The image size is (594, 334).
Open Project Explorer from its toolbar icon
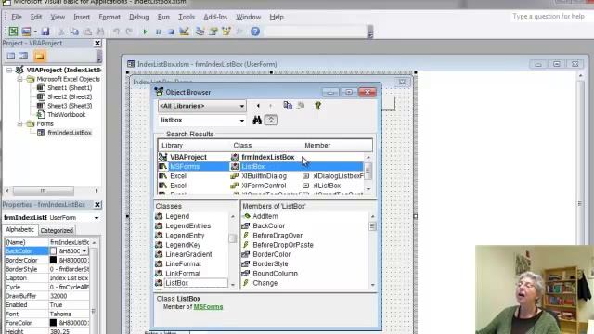pos(200,32)
